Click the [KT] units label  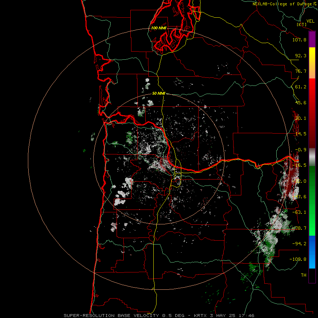302,24
